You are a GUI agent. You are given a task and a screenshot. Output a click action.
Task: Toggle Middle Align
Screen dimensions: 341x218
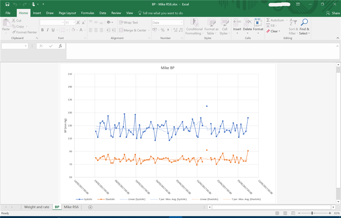pyautogui.click(x=96, y=22)
